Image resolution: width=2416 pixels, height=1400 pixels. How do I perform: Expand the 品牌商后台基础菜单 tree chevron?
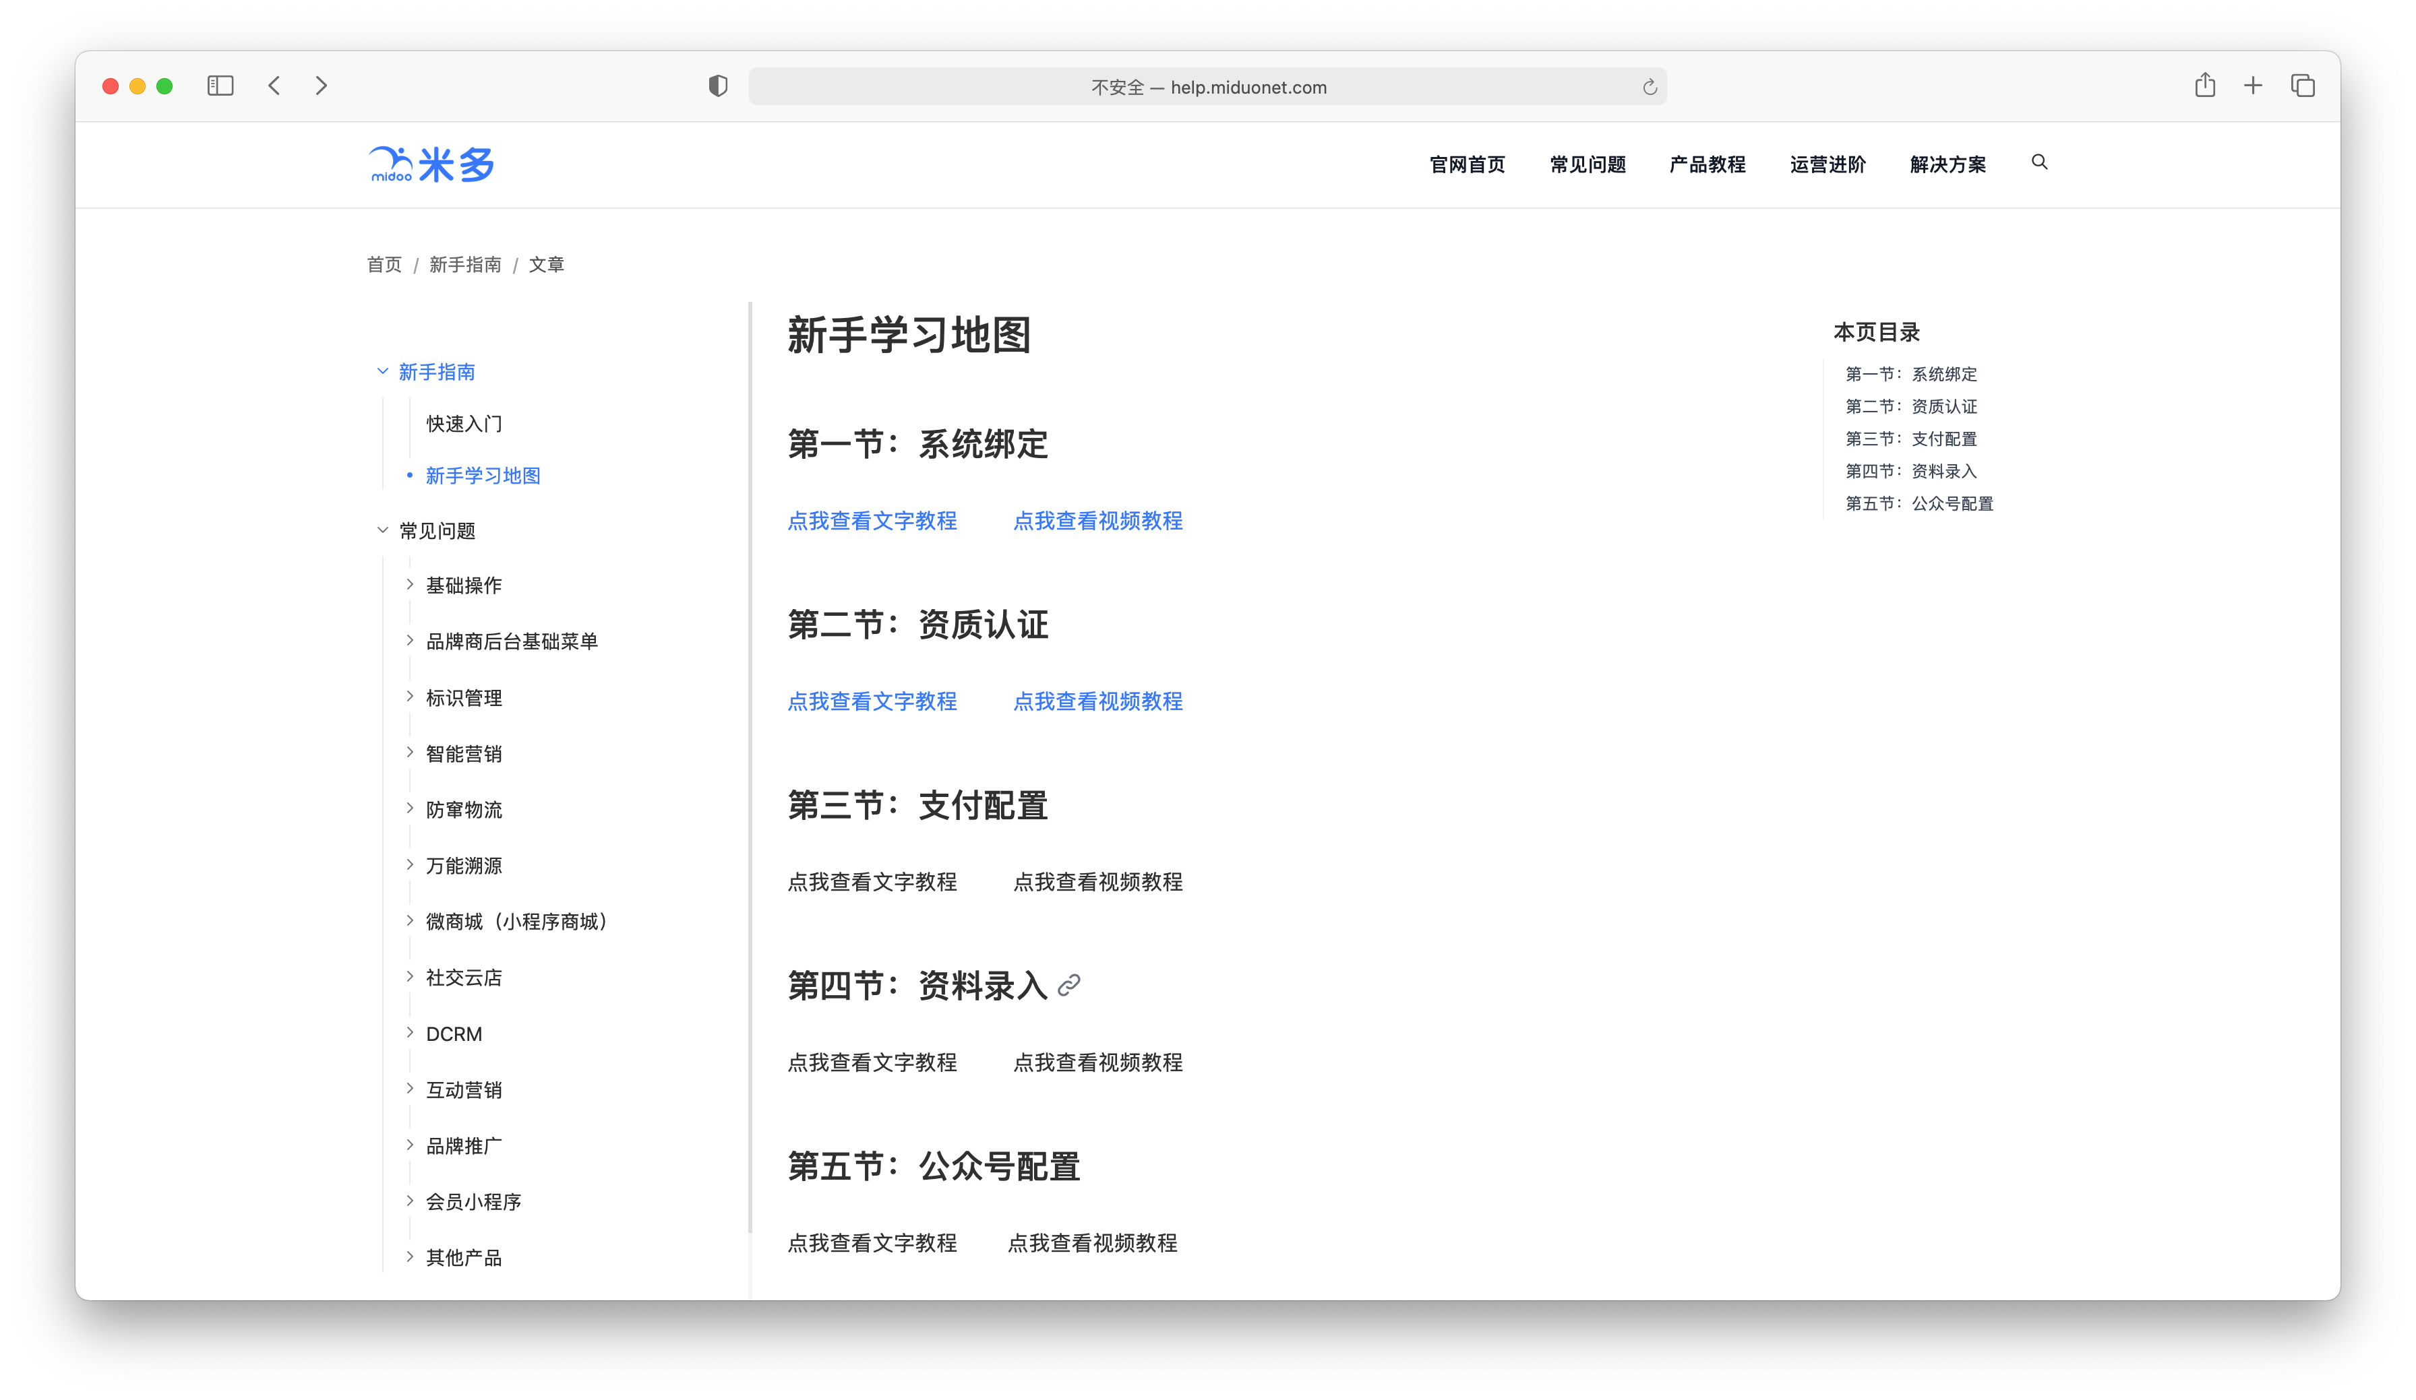409,640
